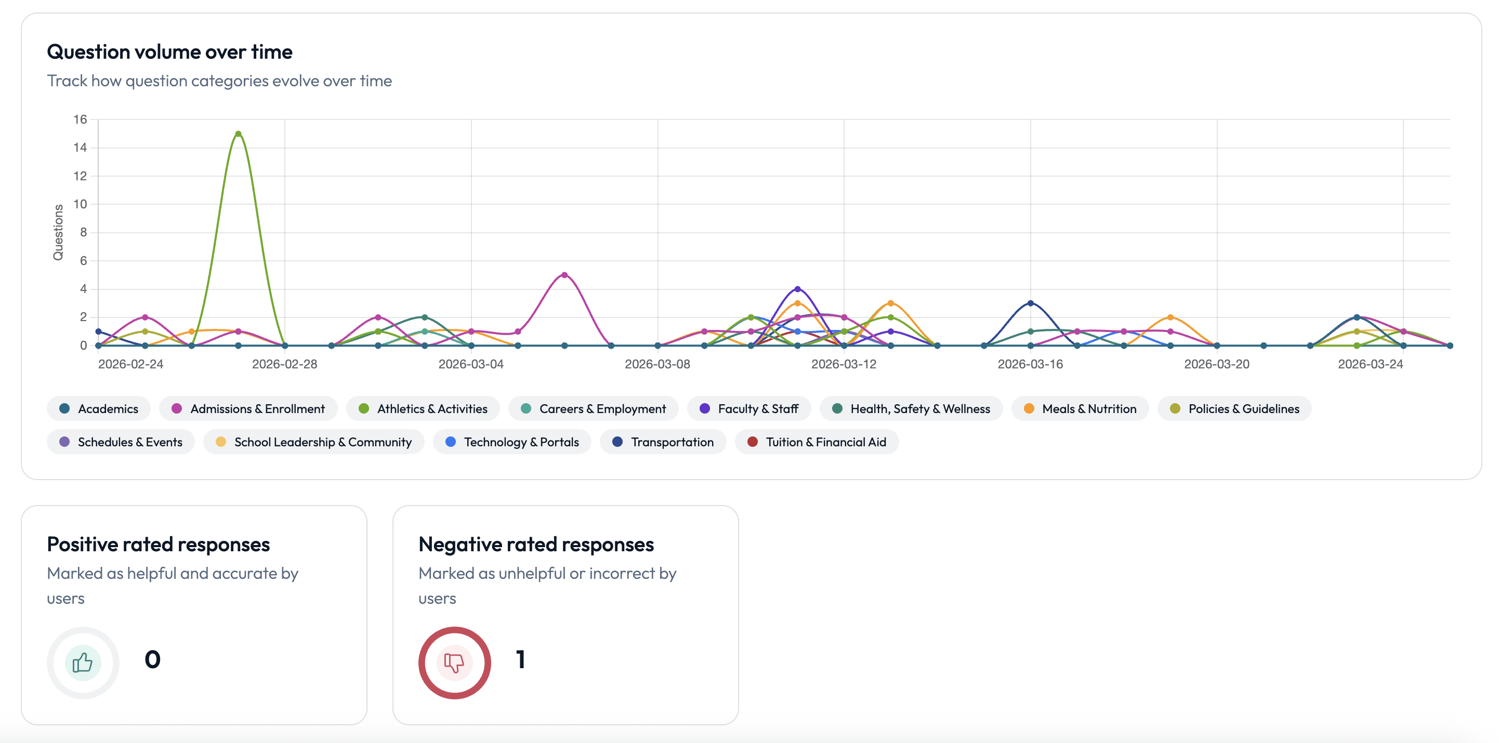Click the 2026-03-24 x-axis date label
This screenshot has width=1499, height=743.
point(1371,364)
